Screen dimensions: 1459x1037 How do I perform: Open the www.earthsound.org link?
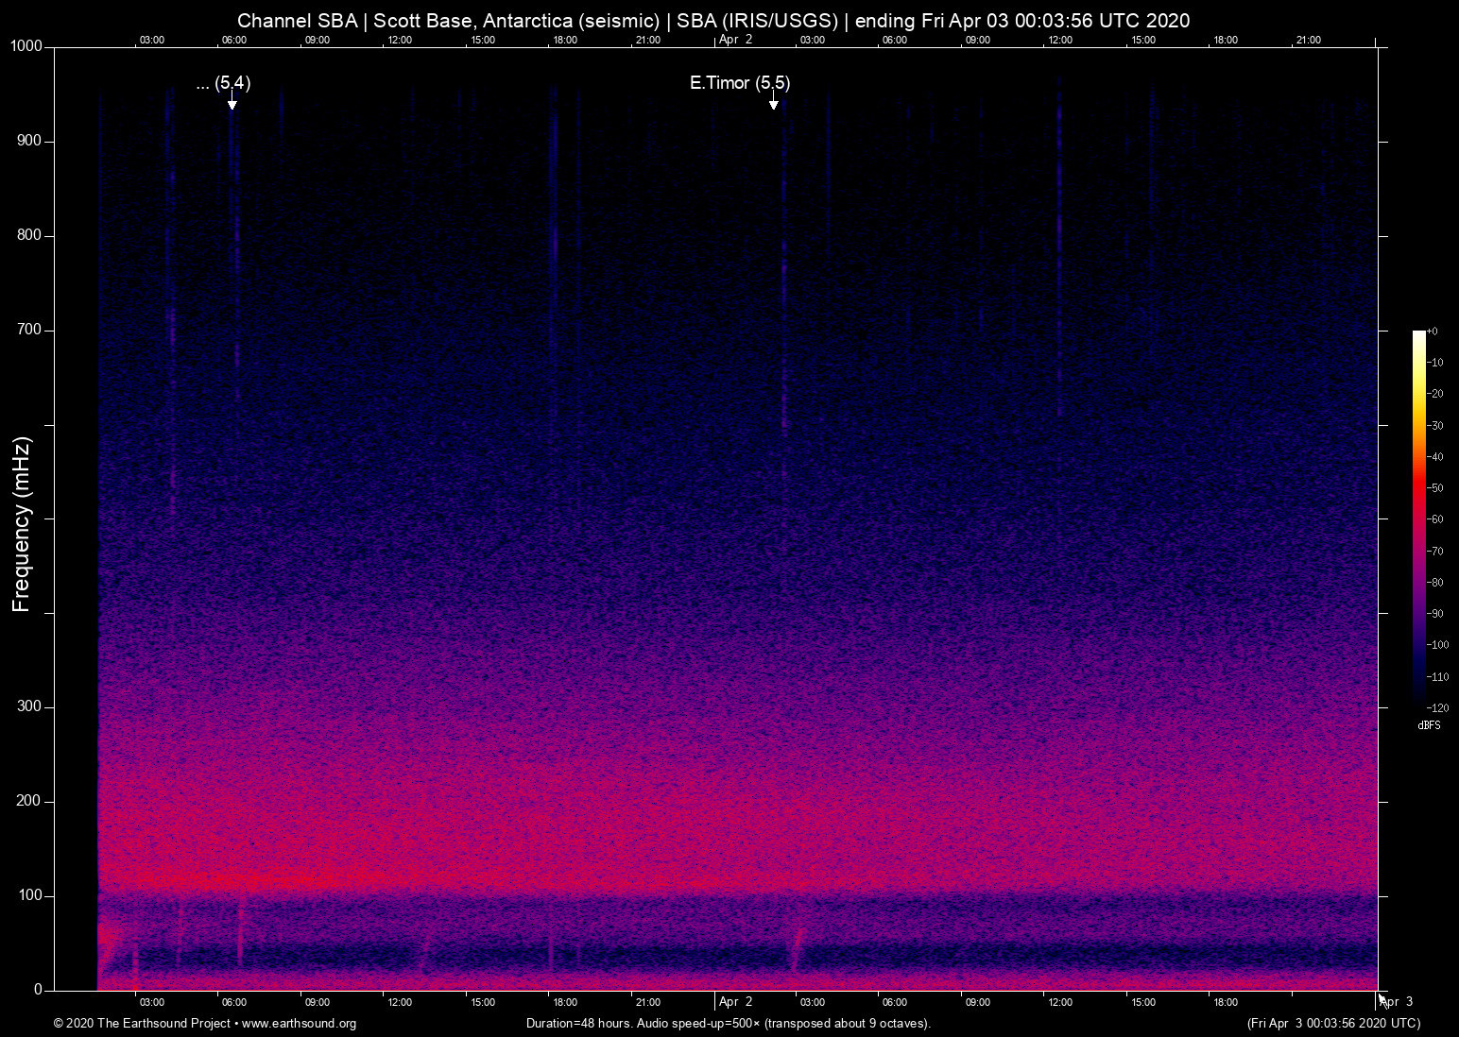pos(299,1024)
